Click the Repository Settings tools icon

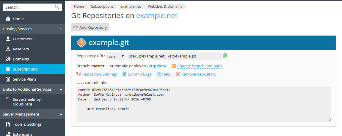coord(79,74)
